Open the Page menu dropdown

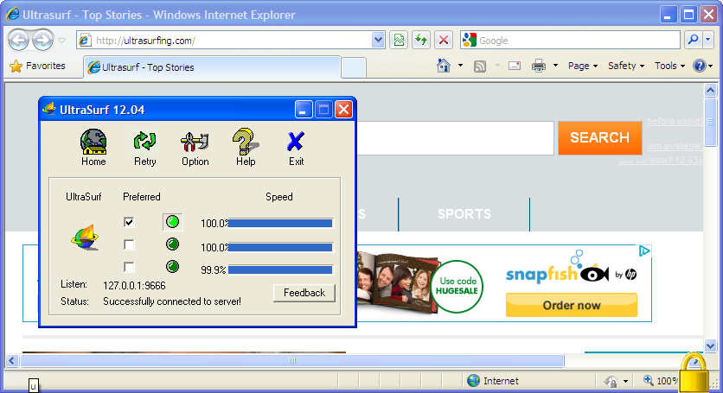point(583,66)
